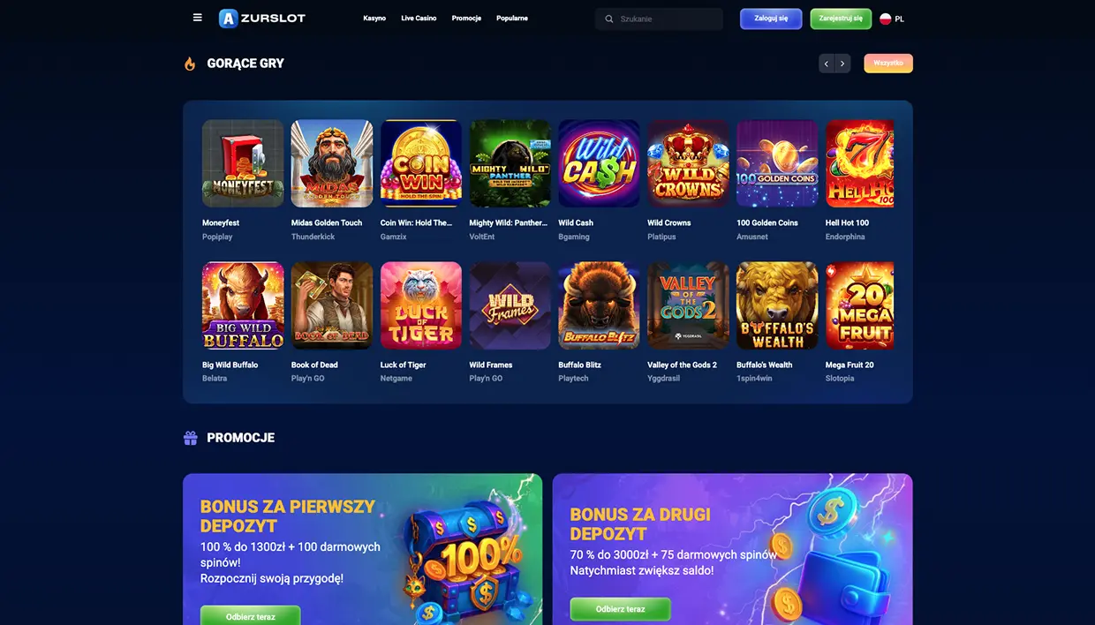Open the Popularne navigation item
1095x625 pixels.
pyautogui.click(x=512, y=19)
